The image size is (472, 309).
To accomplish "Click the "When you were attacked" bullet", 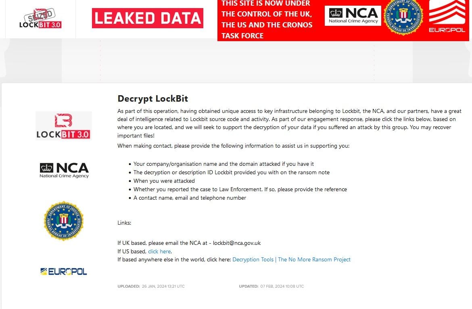I will click(164, 181).
